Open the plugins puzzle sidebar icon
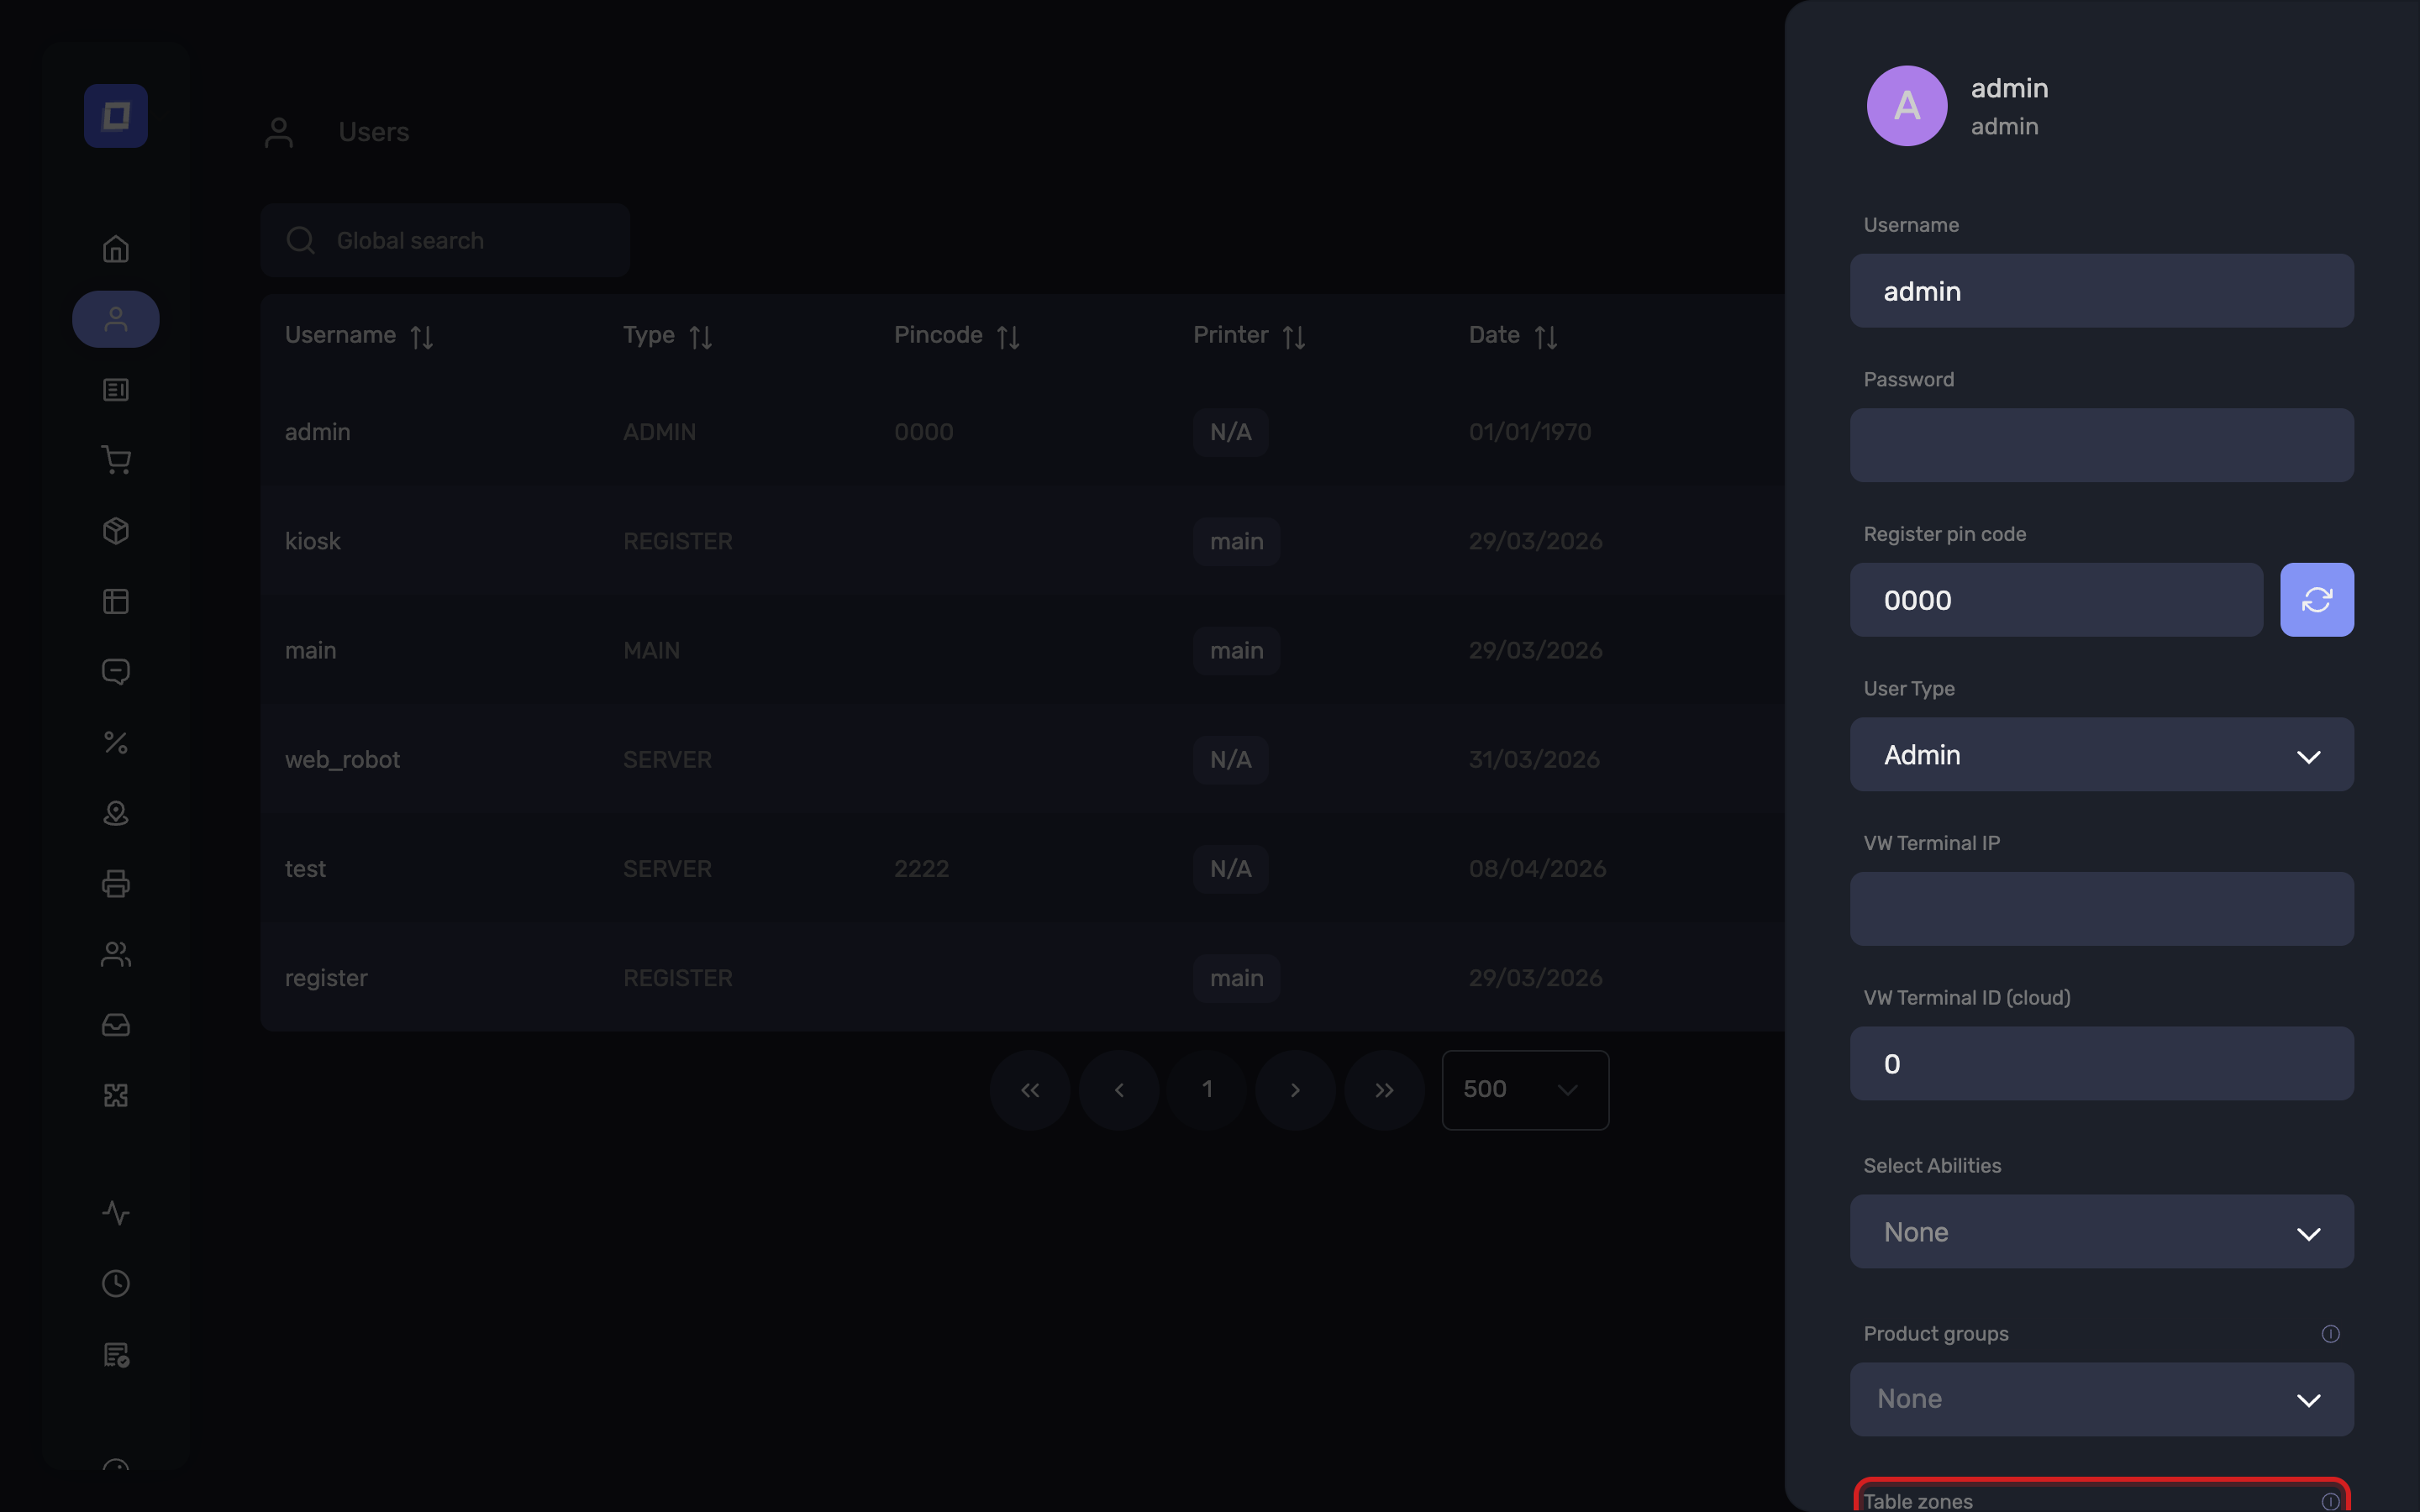The height and width of the screenshot is (1512, 2420). pos(116,1095)
